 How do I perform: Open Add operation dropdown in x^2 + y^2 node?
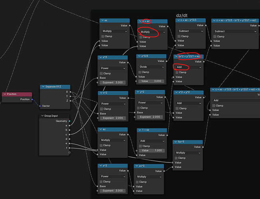[x=189, y=103]
